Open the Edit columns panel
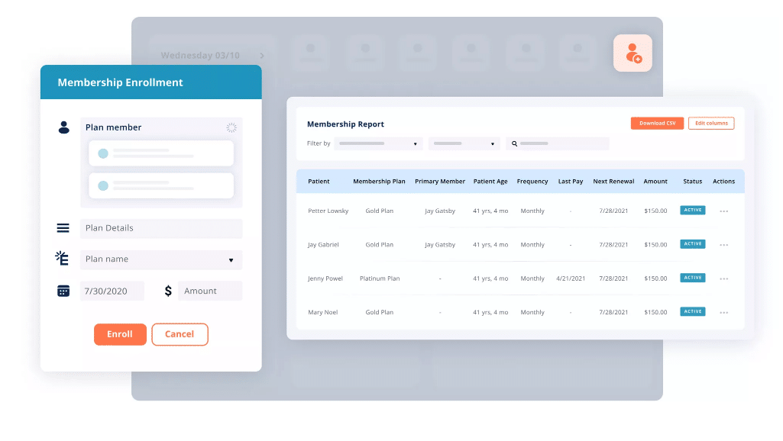 pyautogui.click(x=710, y=123)
